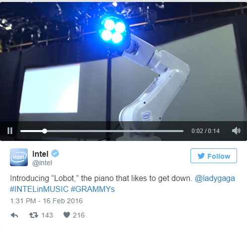Image resolution: width=247 pixels, height=227 pixels.
Task: Open the @ladygaga mention link
Action: pos(215,179)
